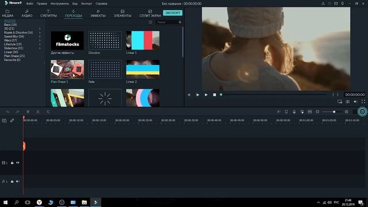Image resolution: width=368 pixels, height=207 pixels.
Task: Open the Правка menu
Action: 41,3
